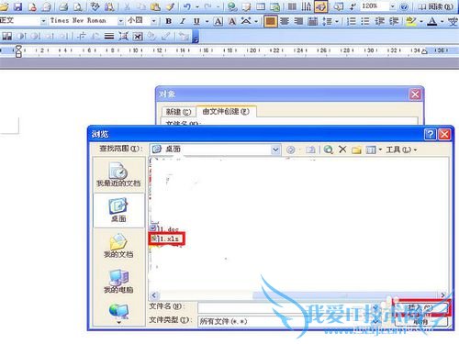Select file 1.xls in list

(x=167, y=239)
